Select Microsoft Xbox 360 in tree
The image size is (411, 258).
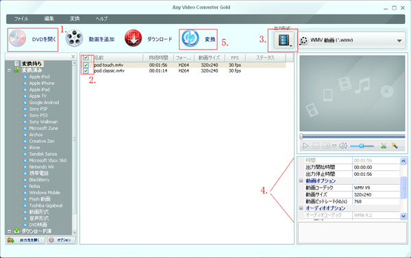[48, 160]
